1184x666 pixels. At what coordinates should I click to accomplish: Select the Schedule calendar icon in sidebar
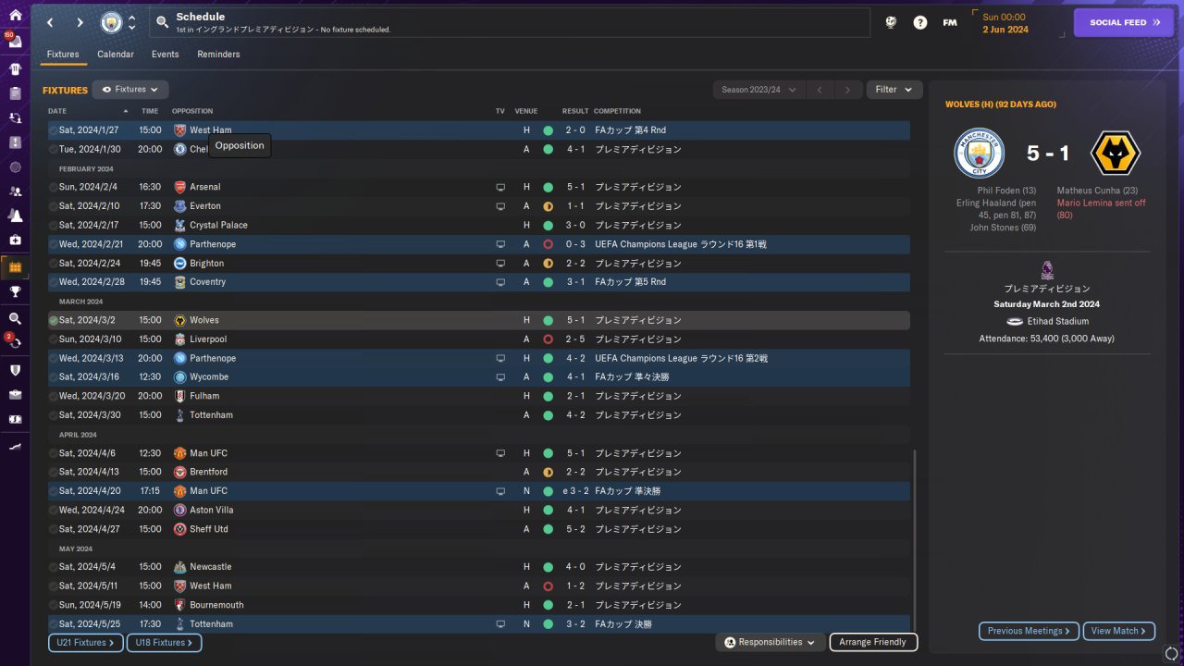pos(15,267)
